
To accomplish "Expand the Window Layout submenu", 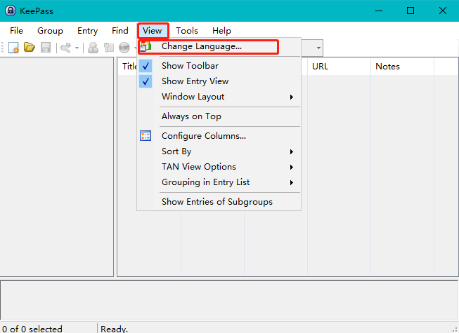I will pyautogui.click(x=219, y=97).
